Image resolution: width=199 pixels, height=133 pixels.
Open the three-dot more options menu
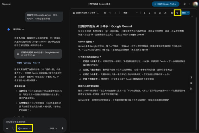pyautogui.click(x=190, y=4)
